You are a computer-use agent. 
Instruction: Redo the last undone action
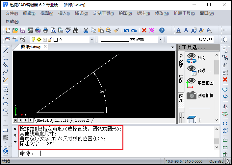coord(134,31)
